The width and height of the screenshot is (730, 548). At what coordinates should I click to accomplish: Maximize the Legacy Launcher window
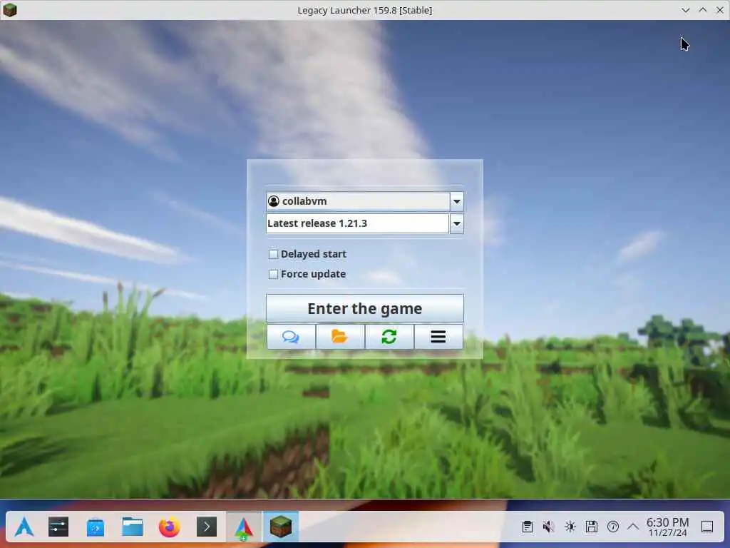click(702, 10)
